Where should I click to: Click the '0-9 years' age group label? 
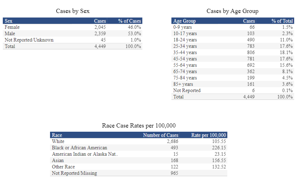[x=183, y=27]
